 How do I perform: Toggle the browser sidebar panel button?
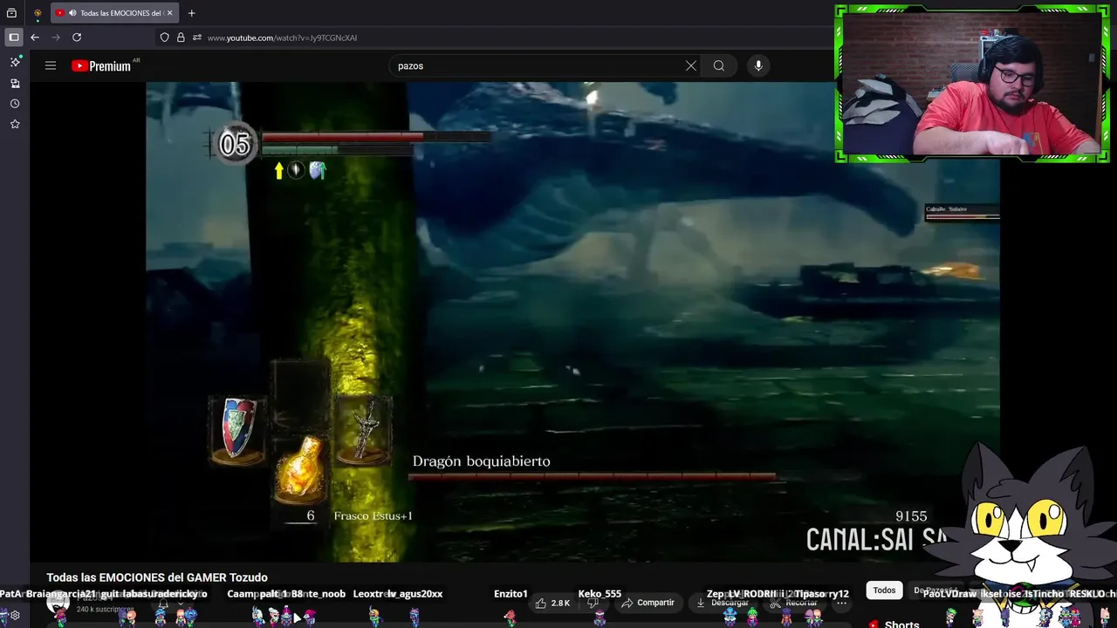point(14,38)
